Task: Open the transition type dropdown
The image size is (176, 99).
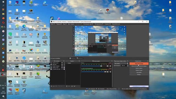Action: 120,64
